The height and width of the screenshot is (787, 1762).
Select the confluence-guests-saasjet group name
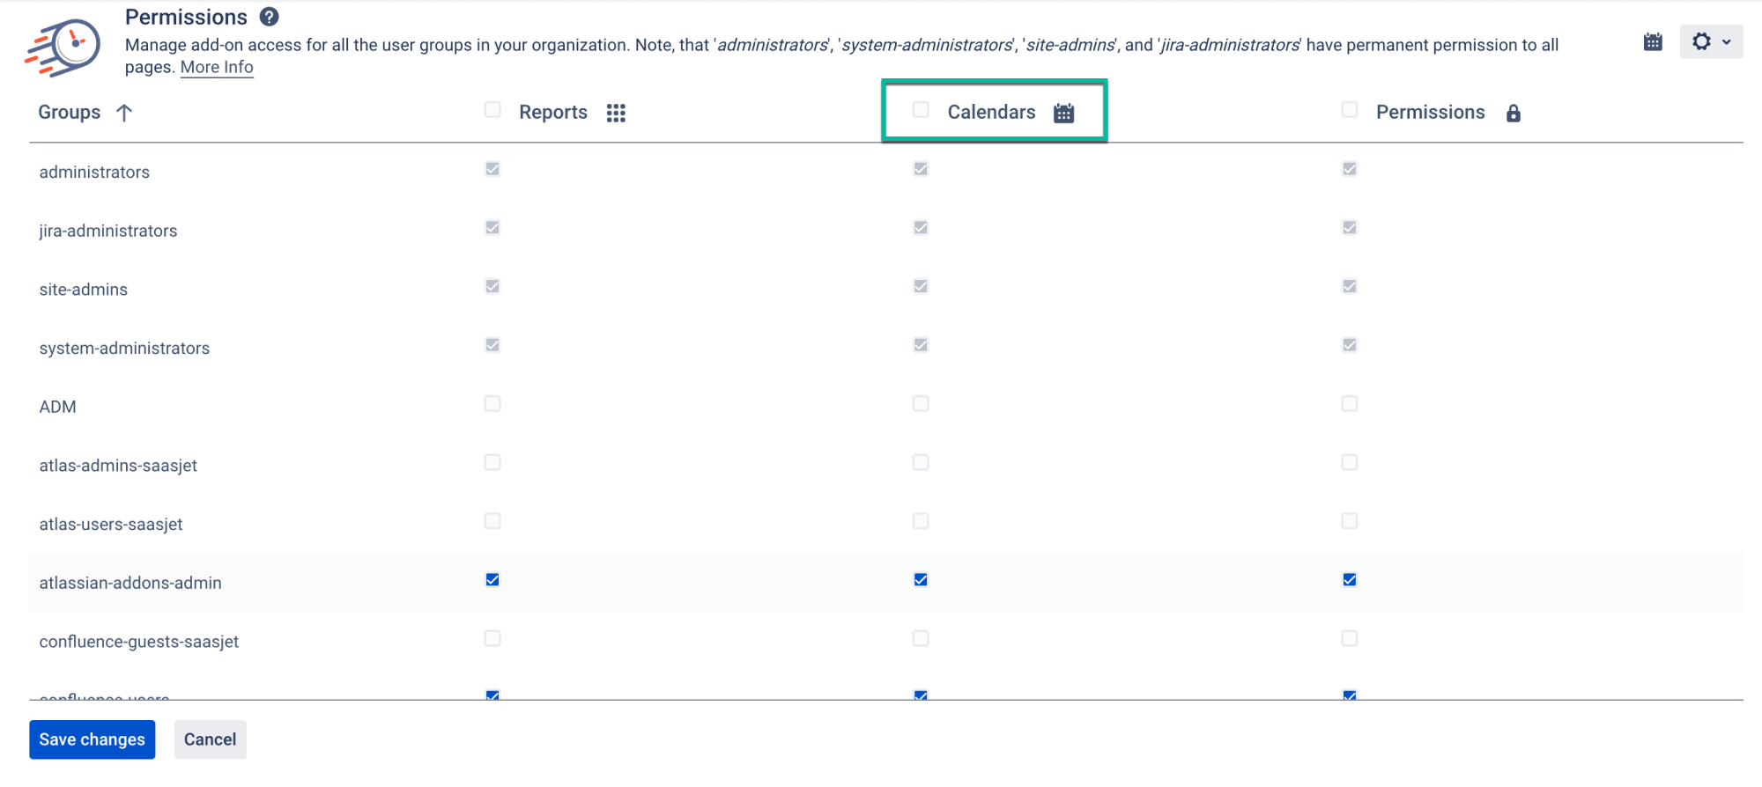point(139,642)
